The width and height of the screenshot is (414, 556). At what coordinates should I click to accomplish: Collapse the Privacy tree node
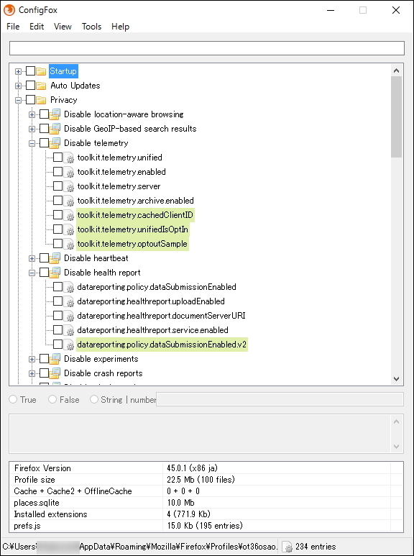click(18, 101)
